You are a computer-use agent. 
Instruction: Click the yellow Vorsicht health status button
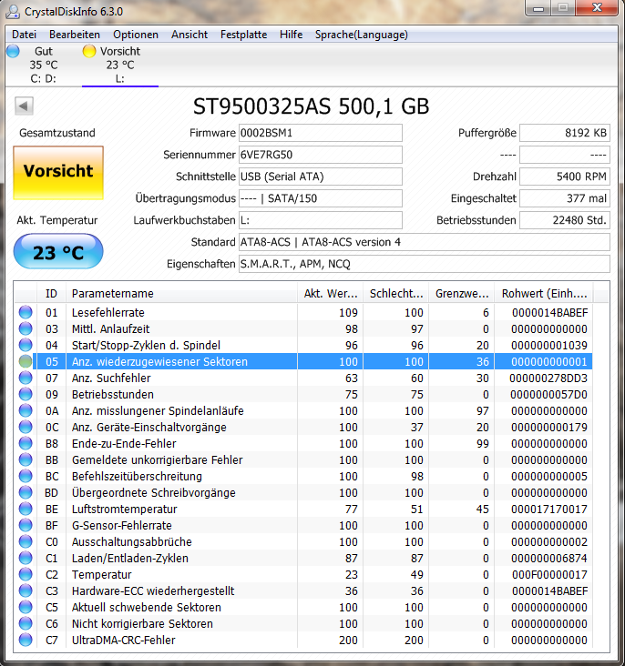(58, 173)
